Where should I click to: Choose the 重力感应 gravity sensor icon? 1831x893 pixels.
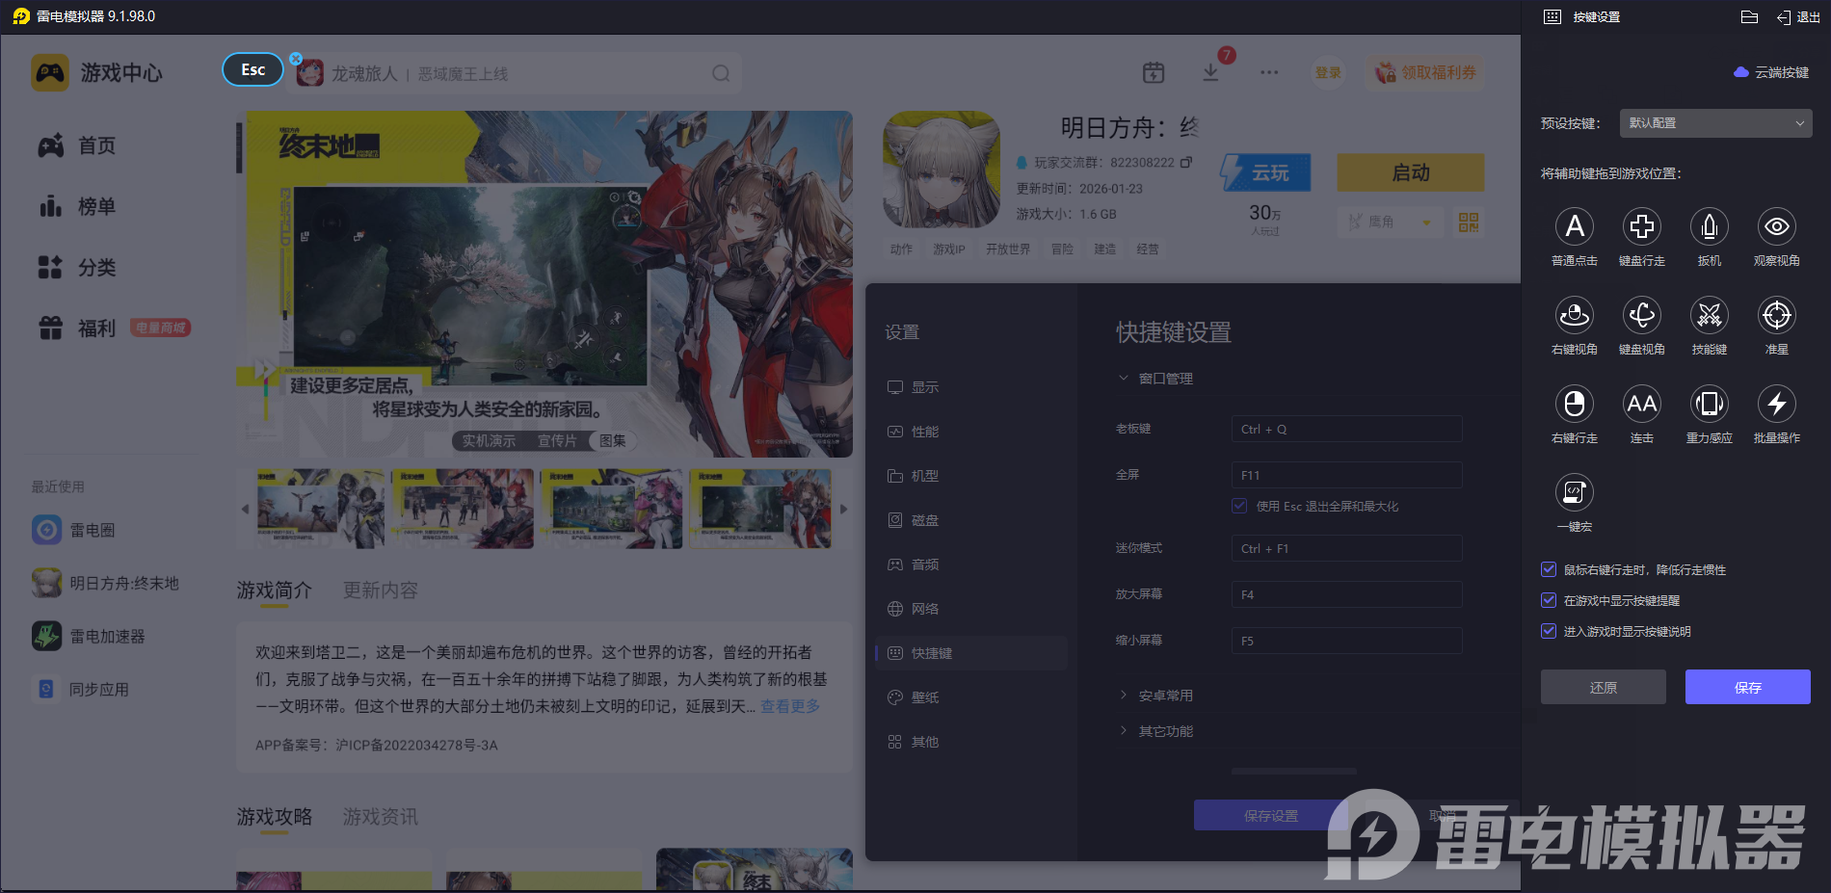[x=1709, y=405]
